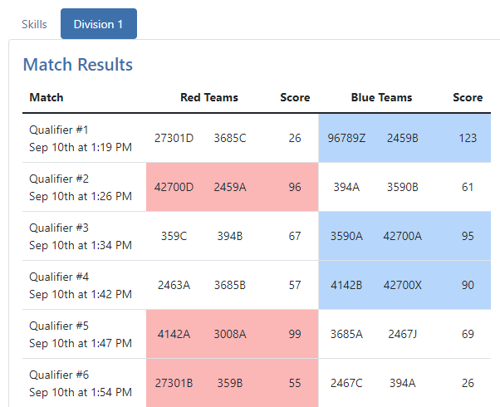Screen dimensions: 500x407
Task: Select blue team 4142B
Action: click(x=346, y=285)
